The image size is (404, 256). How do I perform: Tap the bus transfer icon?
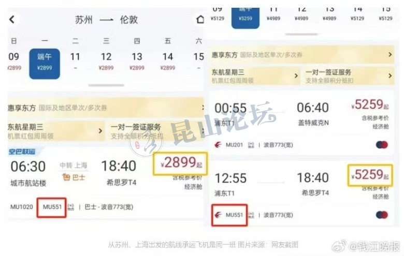click(x=66, y=177)
